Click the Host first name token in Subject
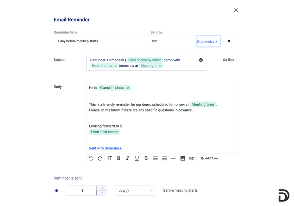Image resolution: width=294 pixels, height=206 pixels. point(104,66)
